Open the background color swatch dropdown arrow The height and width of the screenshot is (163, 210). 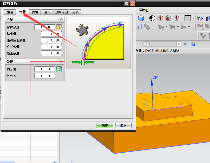point(194,18)
